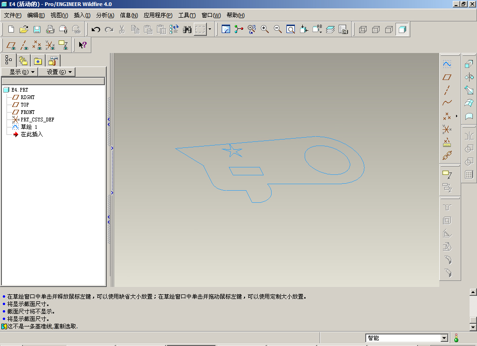
Task: Toggle datum points display
Action: point(37,45)
